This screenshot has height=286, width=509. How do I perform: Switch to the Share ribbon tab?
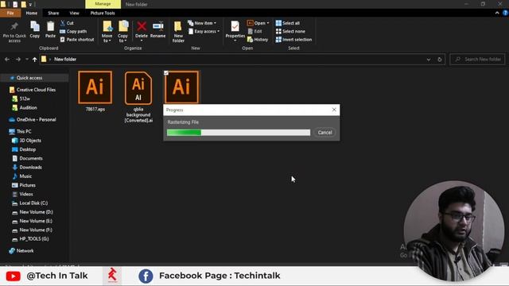pos(53,13)
